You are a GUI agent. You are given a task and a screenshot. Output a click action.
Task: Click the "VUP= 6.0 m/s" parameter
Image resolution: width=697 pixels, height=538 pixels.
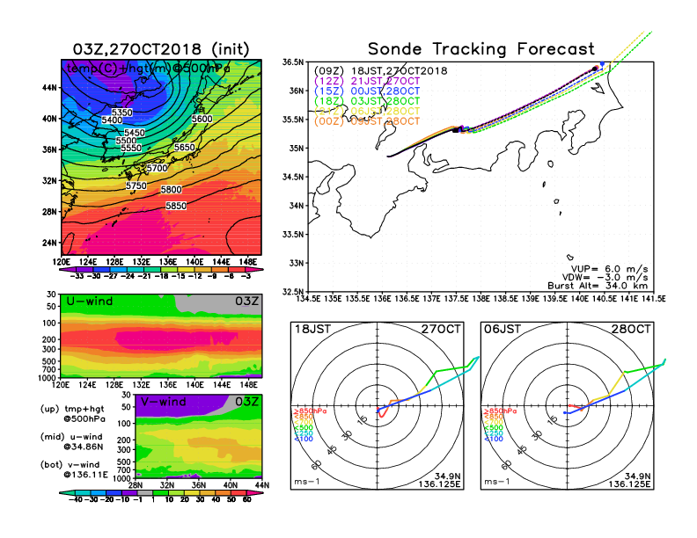[x=609, y=269]
